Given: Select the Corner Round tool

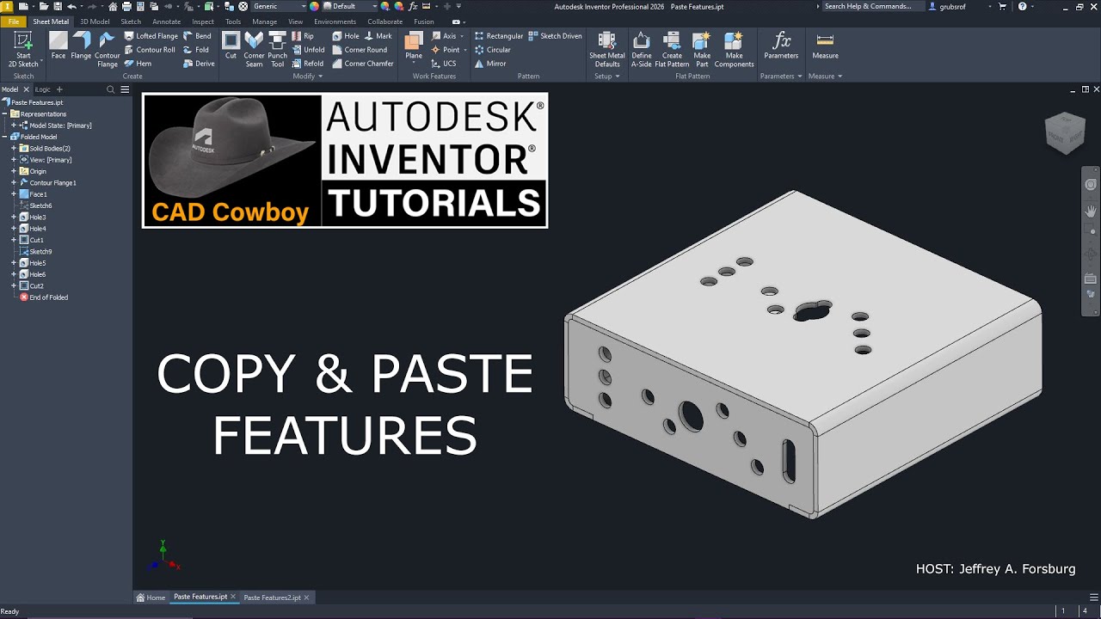Looking at the screenshot, I should tap(360, 50).
